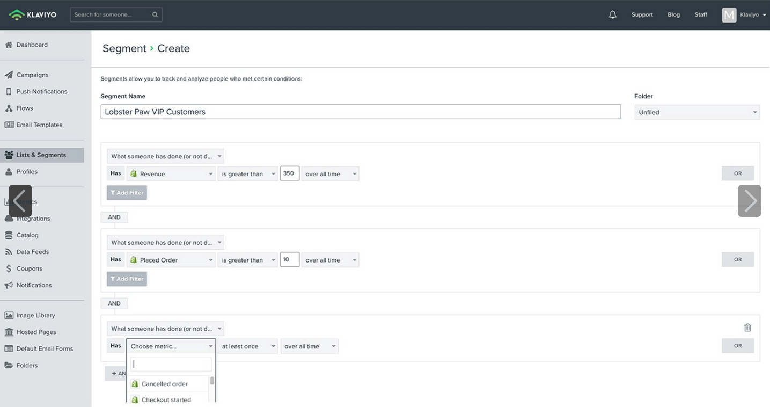The image size is (770, 407).
Task: Click the trash icon to delete condition
Action: (747, 328)
